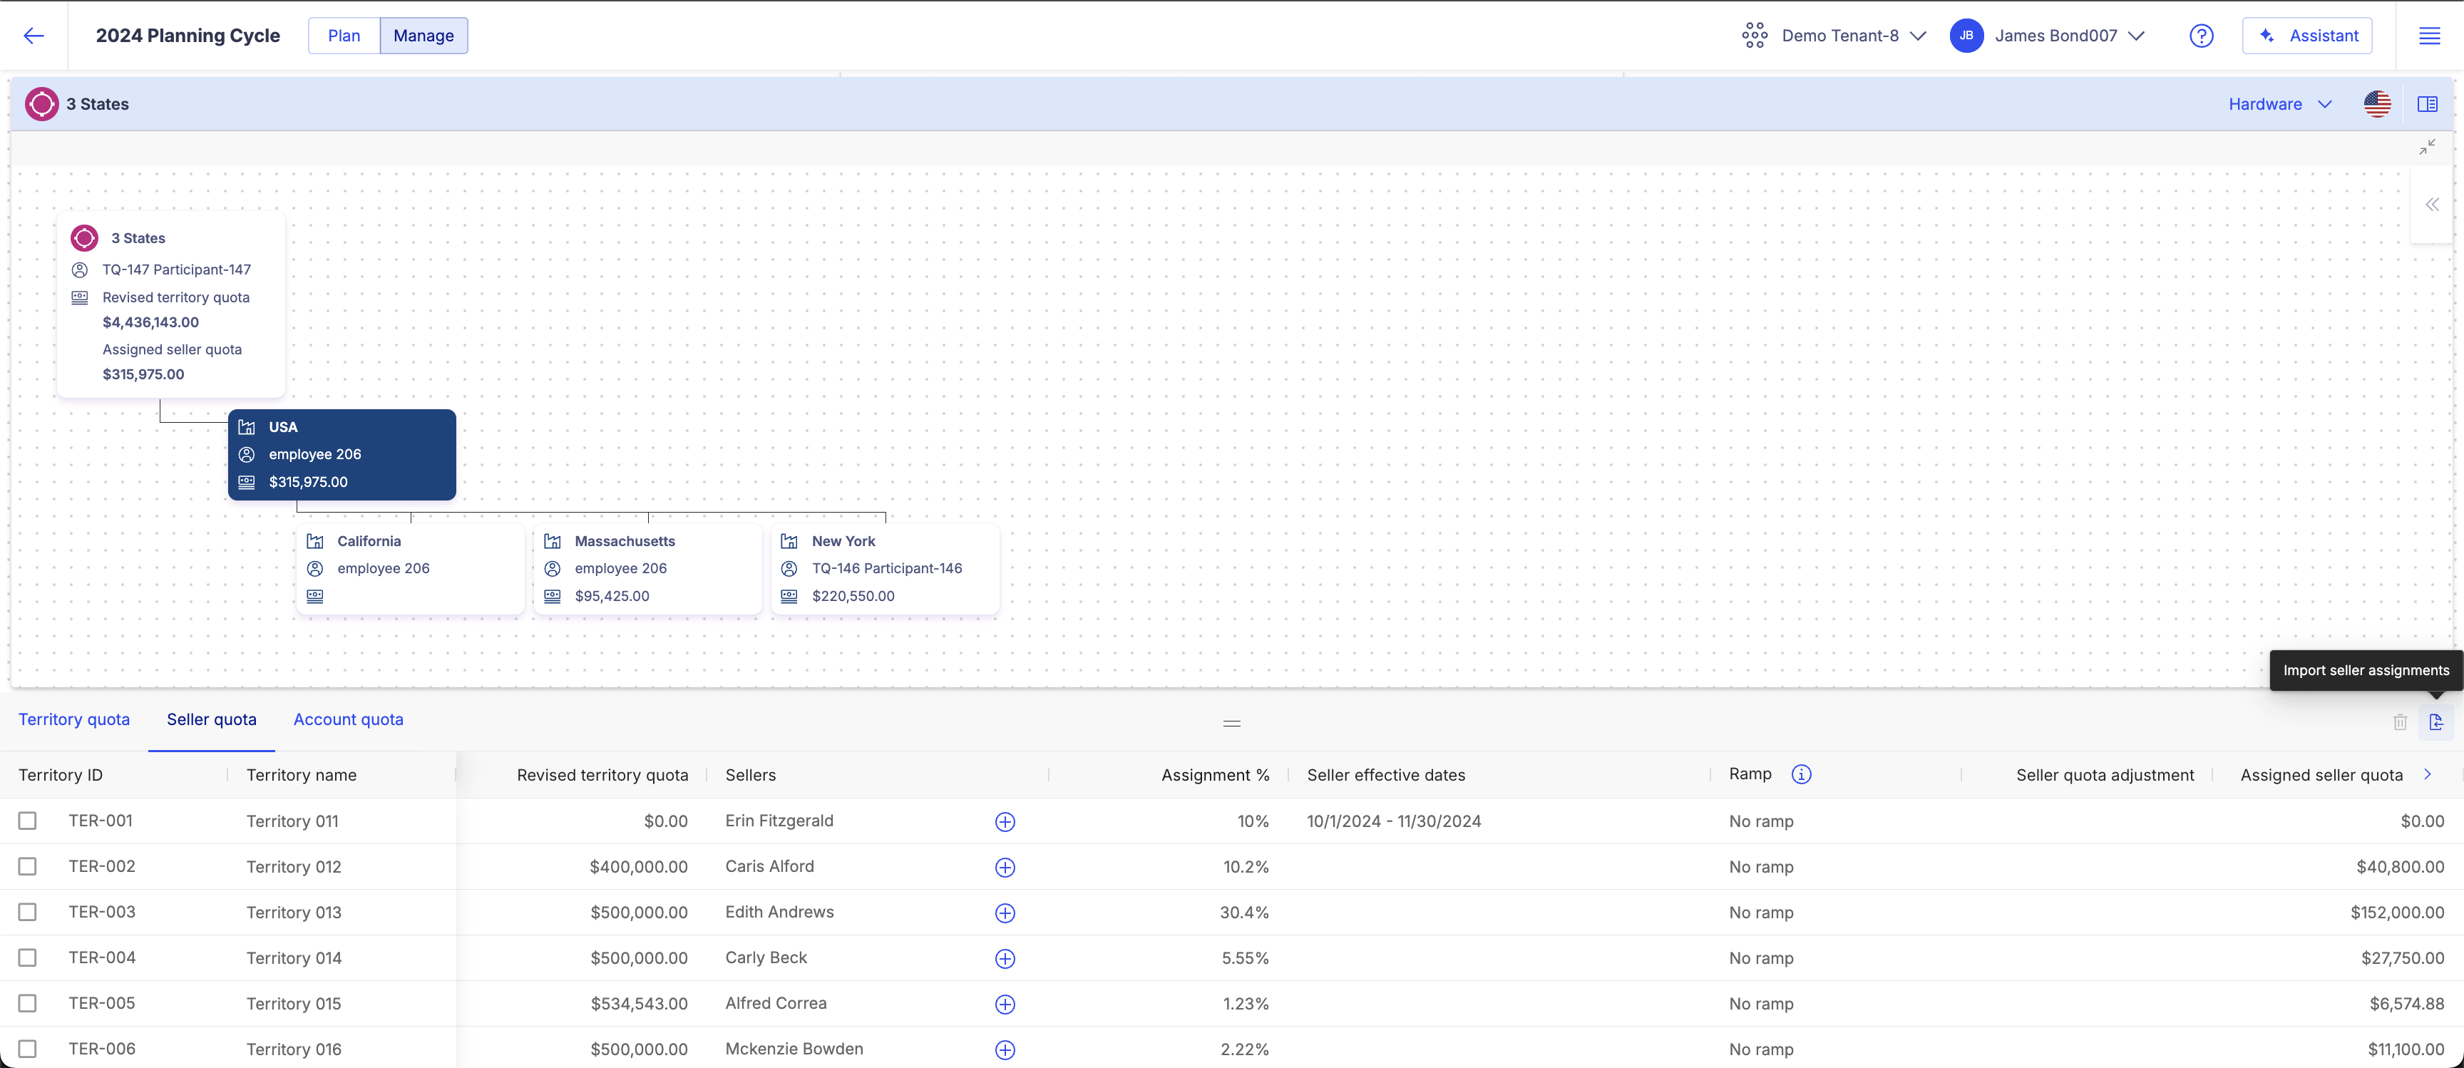
Task: Click the Territory 015 name cell
Action: point(294,1004)
